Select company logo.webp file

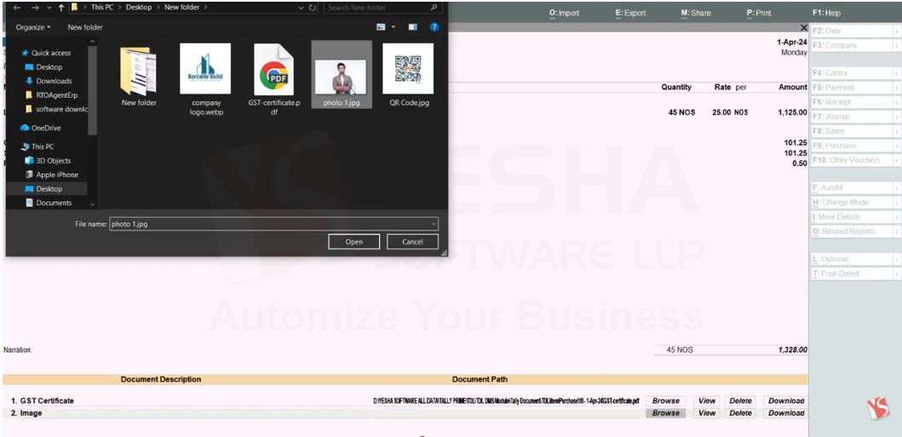click(205, 79)
